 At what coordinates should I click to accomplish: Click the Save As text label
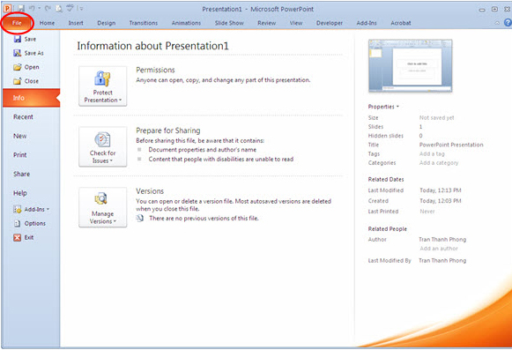34,53
